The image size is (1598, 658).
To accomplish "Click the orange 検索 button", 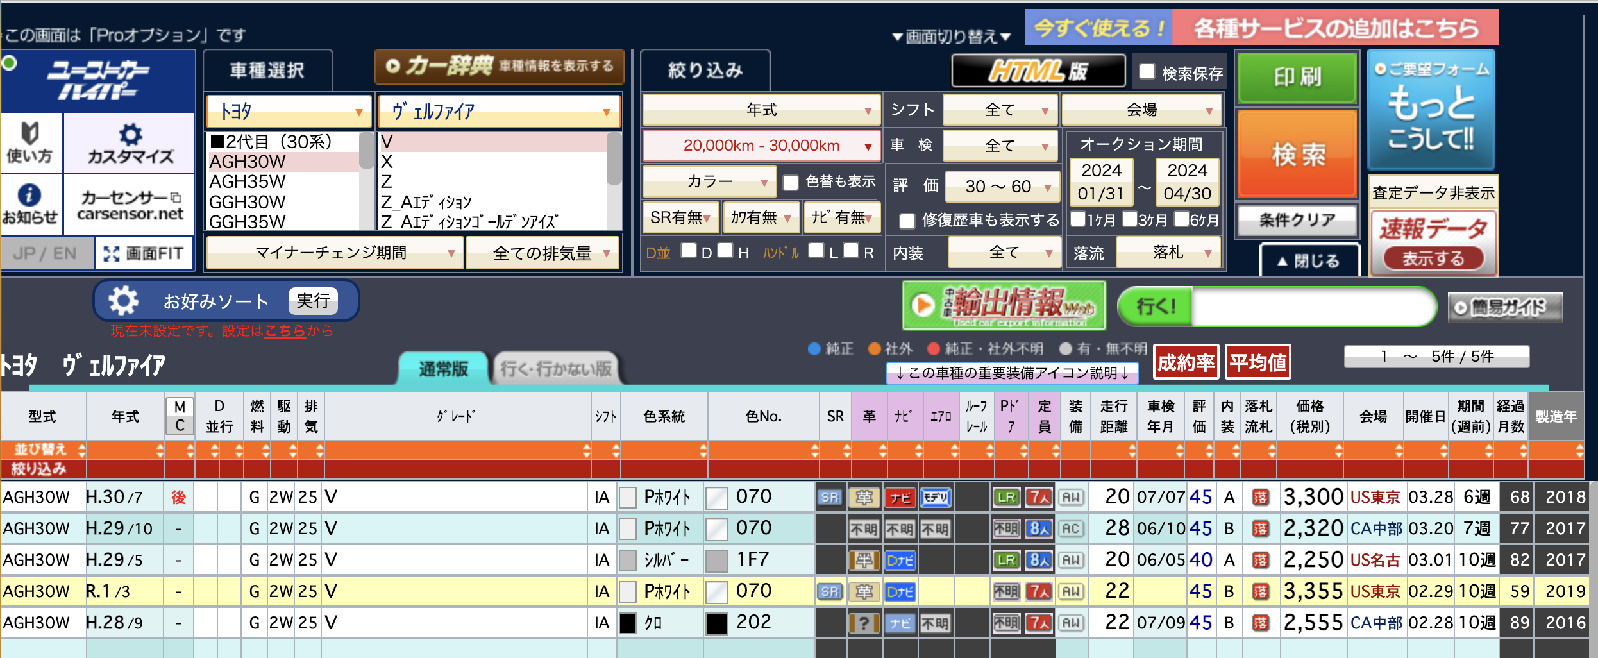I will click(1297, 155).
